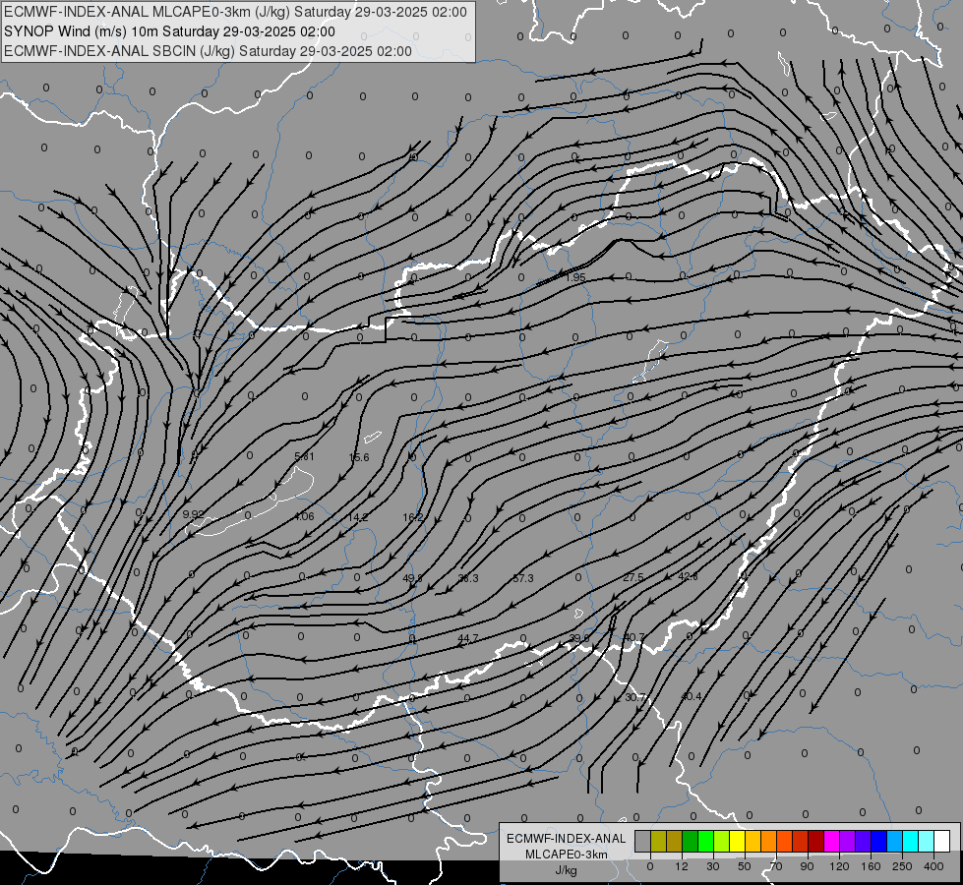Click legend scale label 30
Screen dimensions: 963x885
[x=713, y=866]
